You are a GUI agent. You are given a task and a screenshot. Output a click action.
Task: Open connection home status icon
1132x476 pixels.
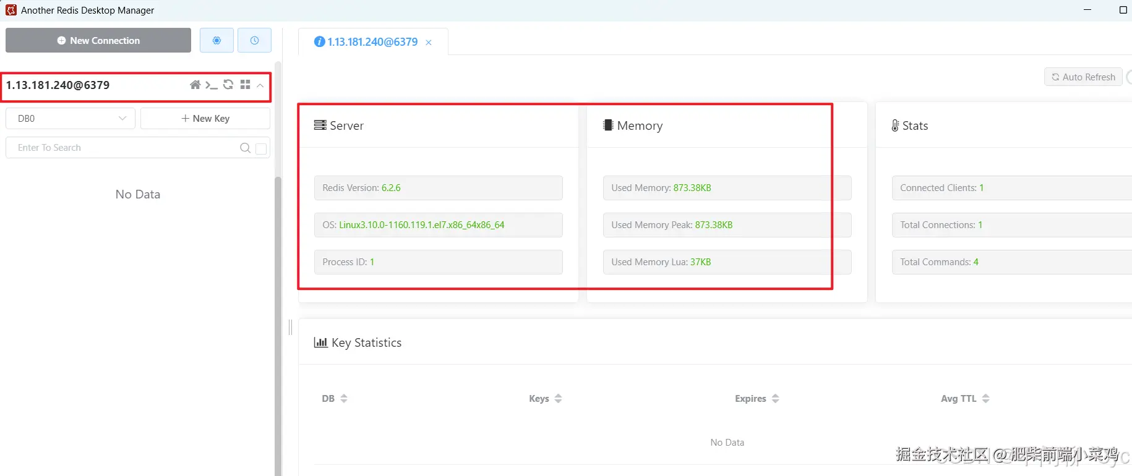(x=195, y=85)
